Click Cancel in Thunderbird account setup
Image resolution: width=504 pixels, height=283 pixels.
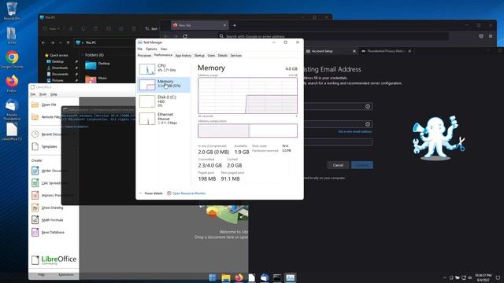point(338,165)
